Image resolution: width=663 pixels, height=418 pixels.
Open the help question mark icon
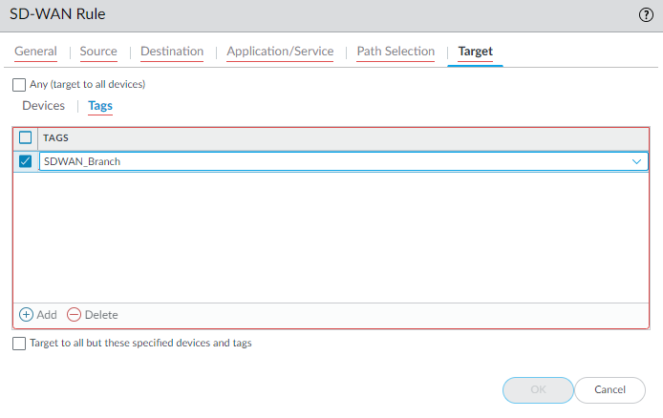click(645, 15)
